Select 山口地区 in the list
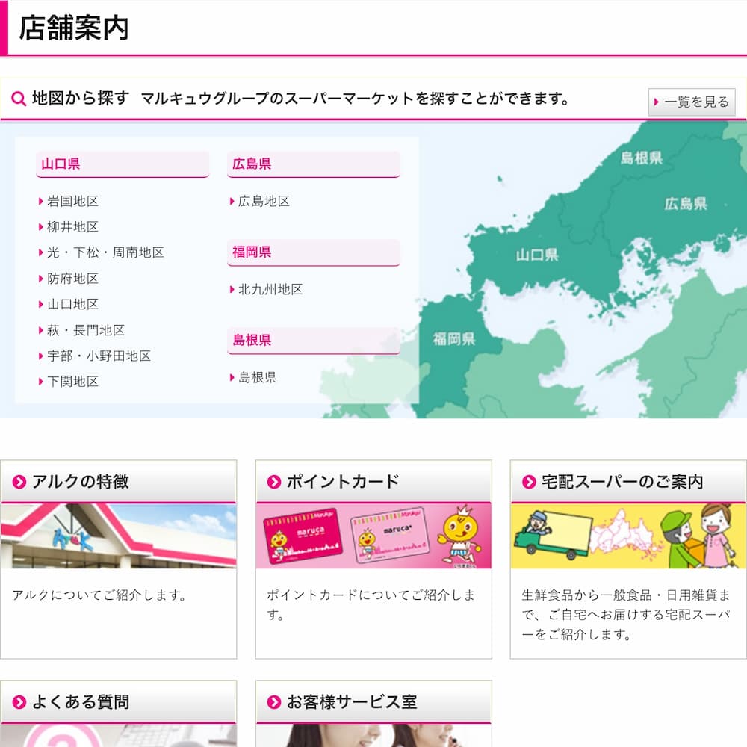747x747 pixels. click(x=73, y=304)
